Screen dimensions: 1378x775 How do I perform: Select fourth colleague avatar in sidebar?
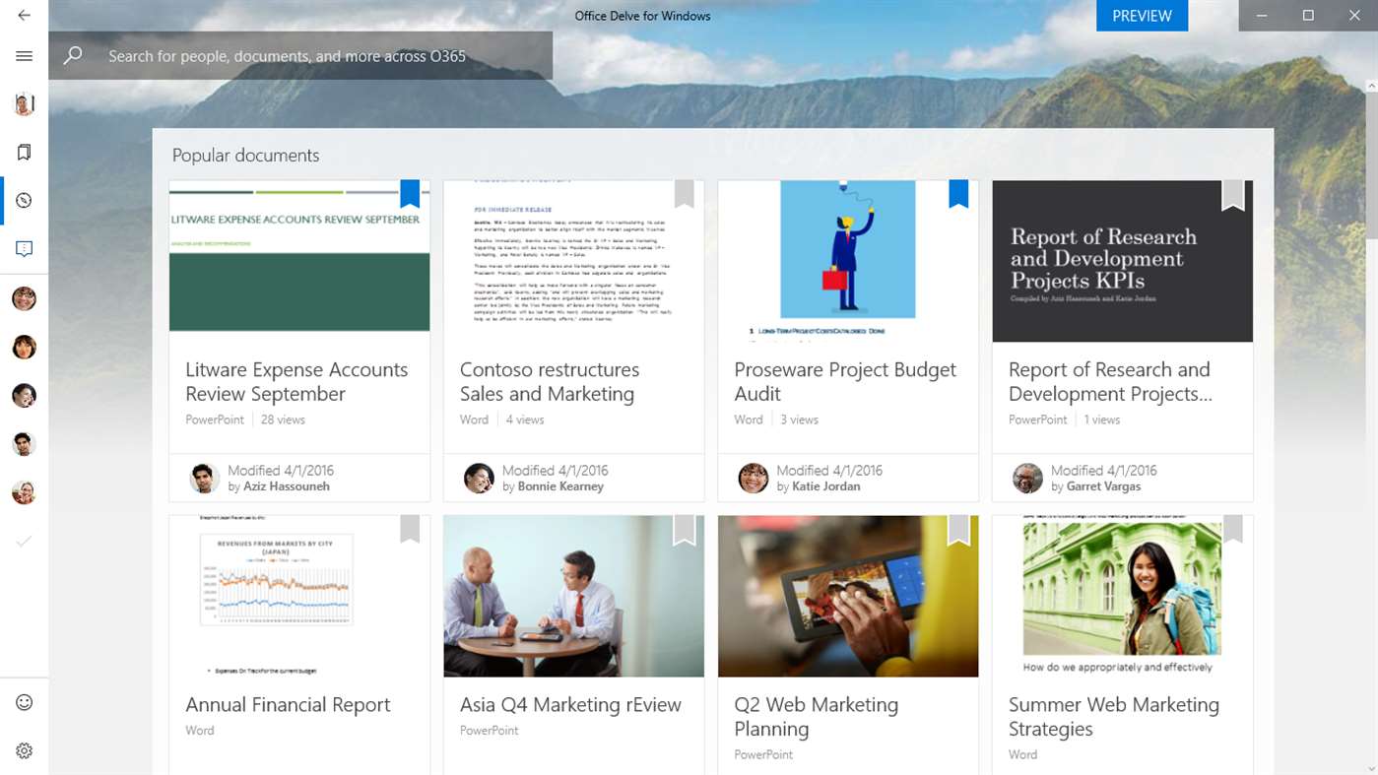tap(24, 444)
